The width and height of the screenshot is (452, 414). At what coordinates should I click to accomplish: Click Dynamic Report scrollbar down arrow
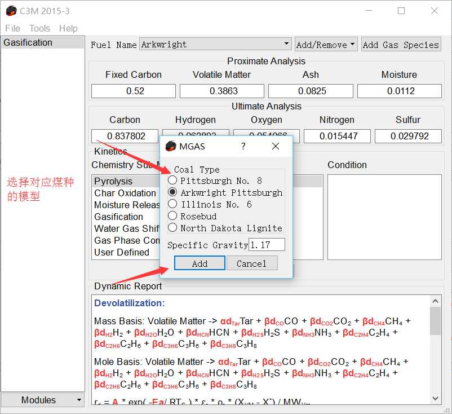point(436,398)
